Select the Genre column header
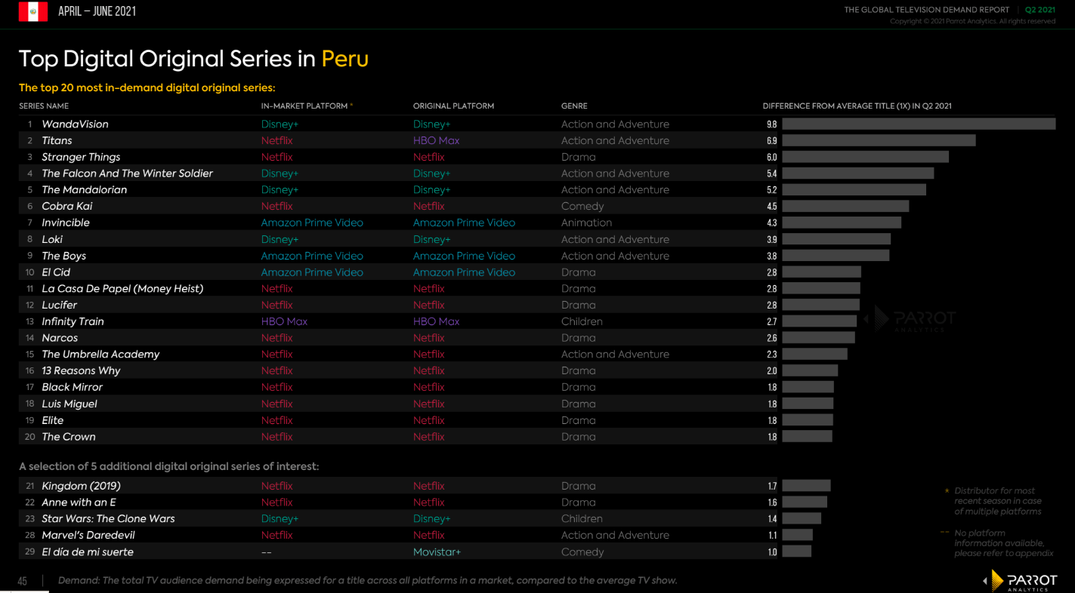 tap(574, 106)
